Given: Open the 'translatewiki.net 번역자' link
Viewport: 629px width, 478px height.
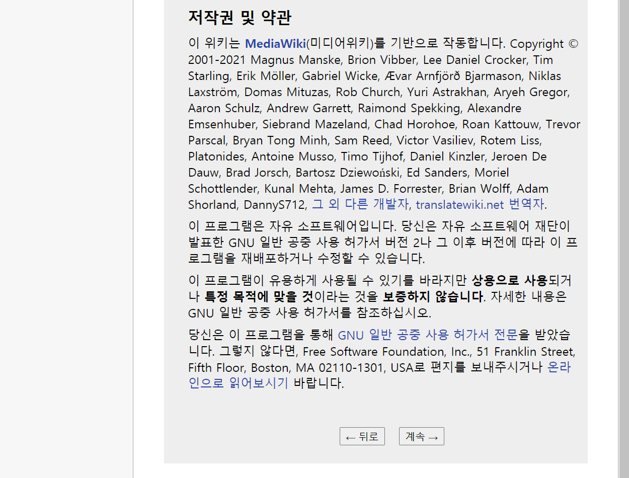Looking at the screenshot, I should tap(480, 205).
